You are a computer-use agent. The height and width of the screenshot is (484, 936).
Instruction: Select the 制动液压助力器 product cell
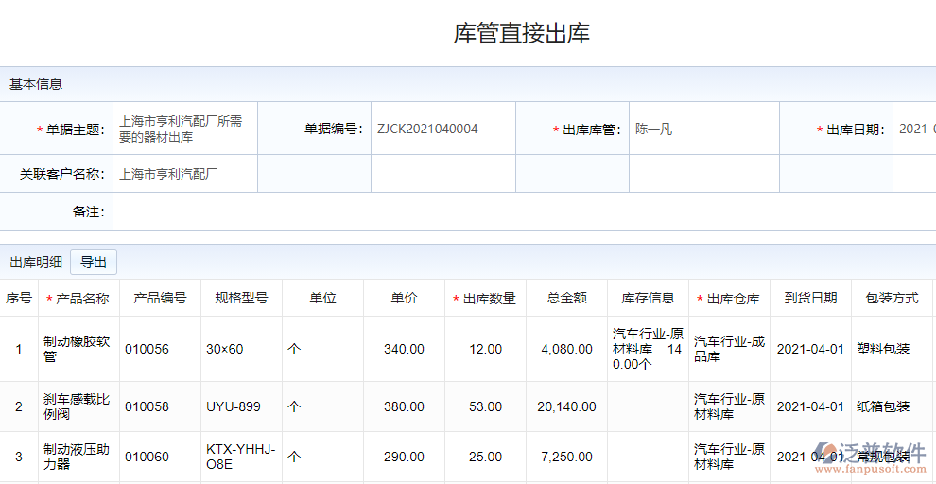click(x=78, y=457)
